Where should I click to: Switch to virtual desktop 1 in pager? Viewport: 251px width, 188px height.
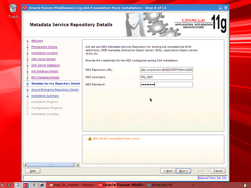point(17,185)
